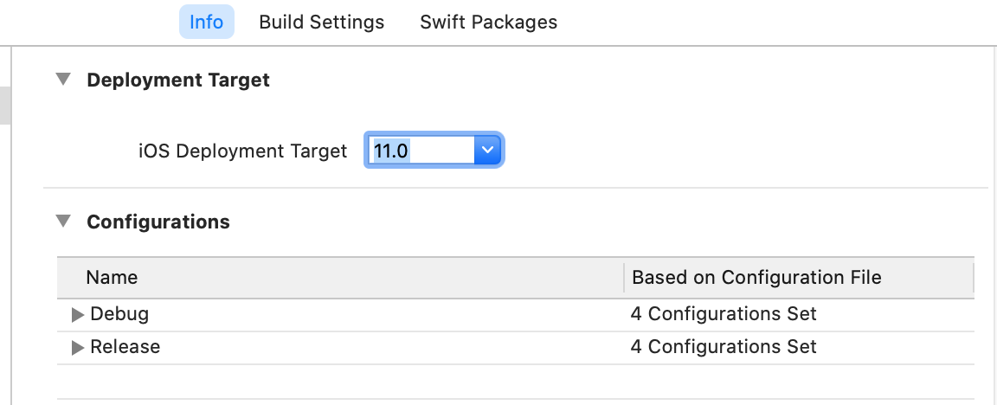Select the Debug configuration name
The image size is (997, 405).
[119, 314]
